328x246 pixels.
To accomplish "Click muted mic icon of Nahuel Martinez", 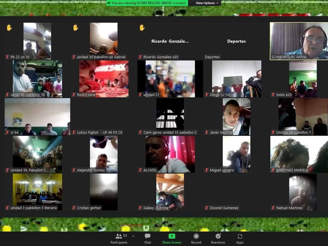I will 273,208.
